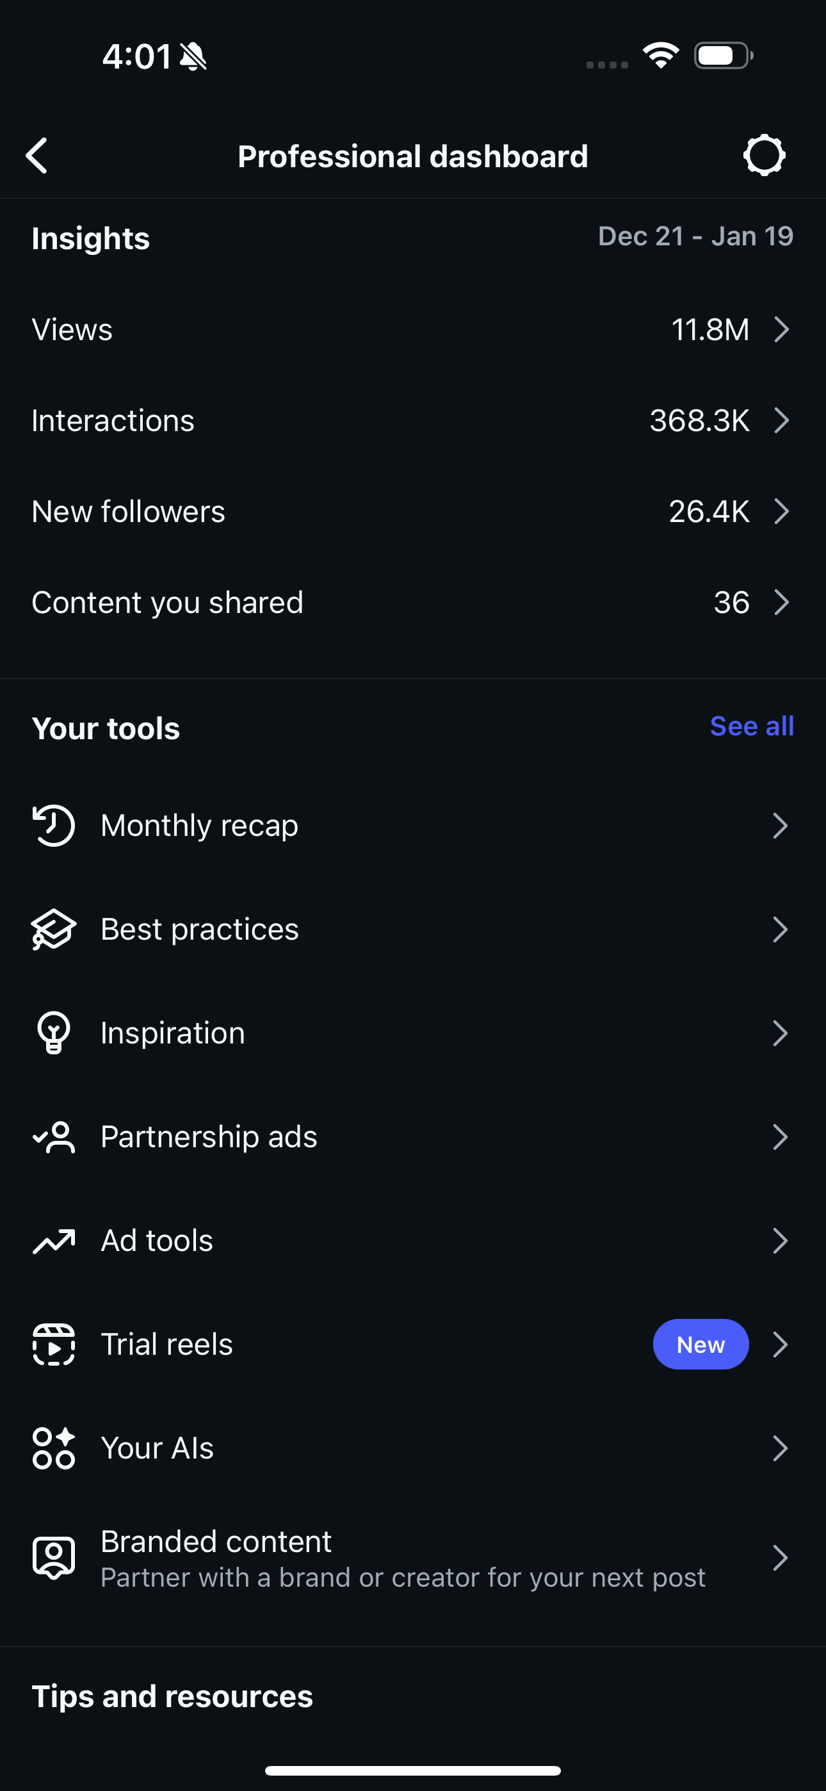
Task: Tap the Monthly recap clock icon
Action: click(x=54, y=826)
